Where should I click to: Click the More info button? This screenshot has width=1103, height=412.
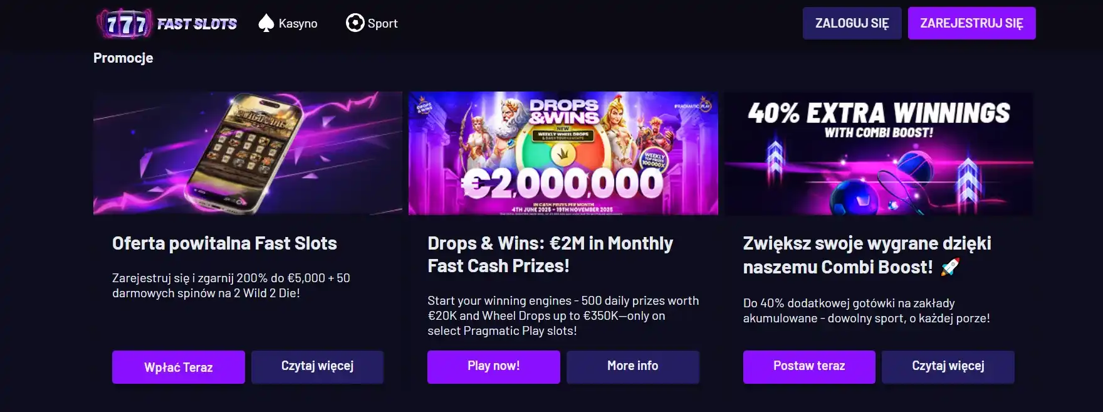pos(632,366)
